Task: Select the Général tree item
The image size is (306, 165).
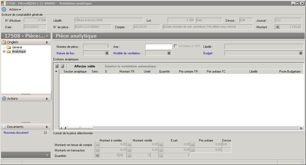Action: point(17,47)
